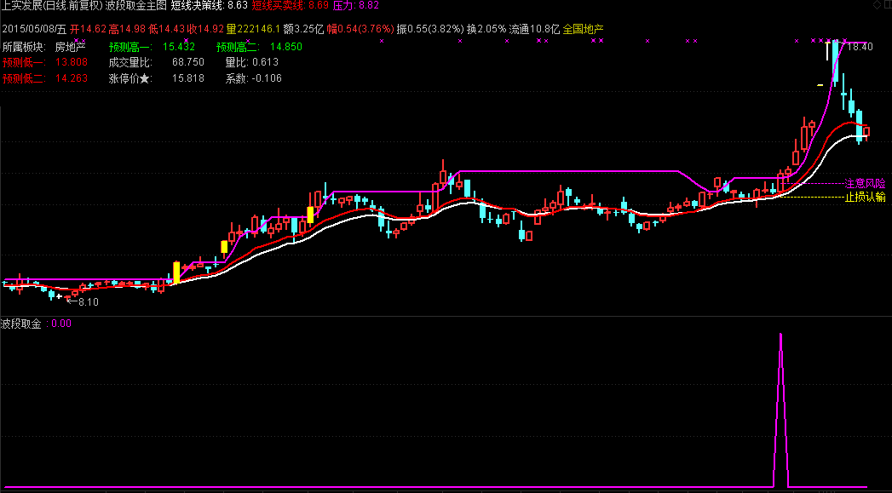Click the magenta 压力: 8.82 readout
This screenshot has width=892, height=493.
[x=356, y=6]
